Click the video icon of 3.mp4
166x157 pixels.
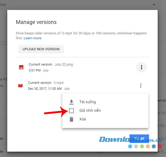point(20,85)
